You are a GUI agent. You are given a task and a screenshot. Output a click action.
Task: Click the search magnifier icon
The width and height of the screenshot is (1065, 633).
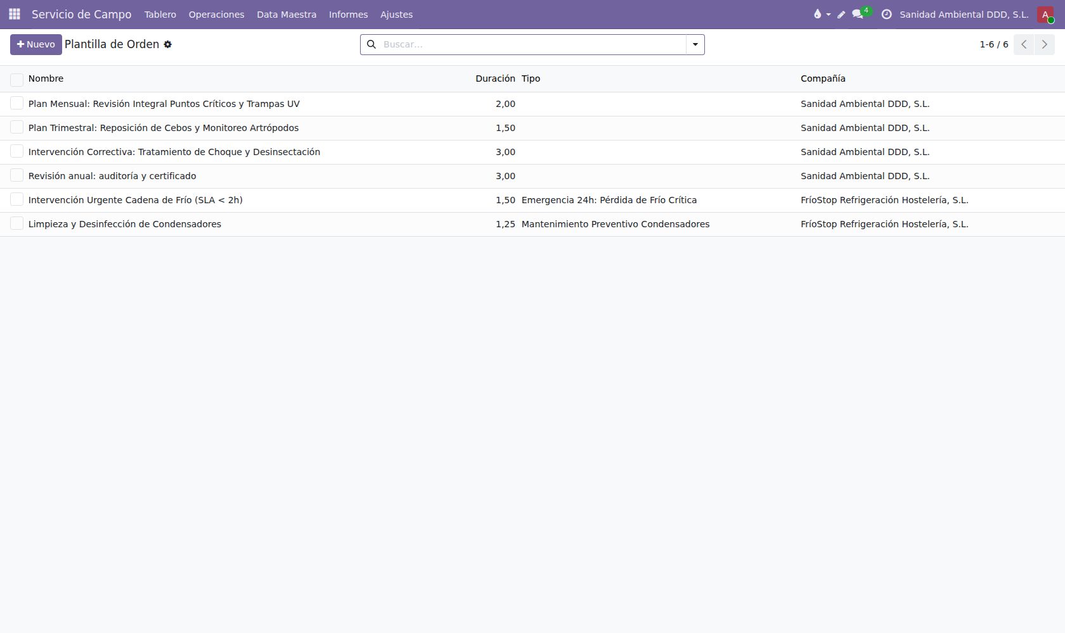click(x=371, y=44)
